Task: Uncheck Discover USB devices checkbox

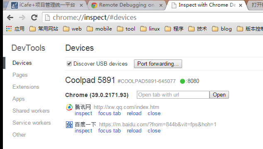Action: click(x=69, y=64)
